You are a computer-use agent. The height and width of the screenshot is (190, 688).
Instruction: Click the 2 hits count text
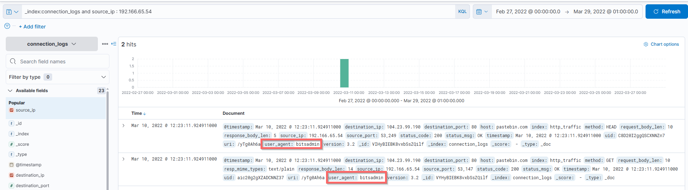(x=129, y=44)
